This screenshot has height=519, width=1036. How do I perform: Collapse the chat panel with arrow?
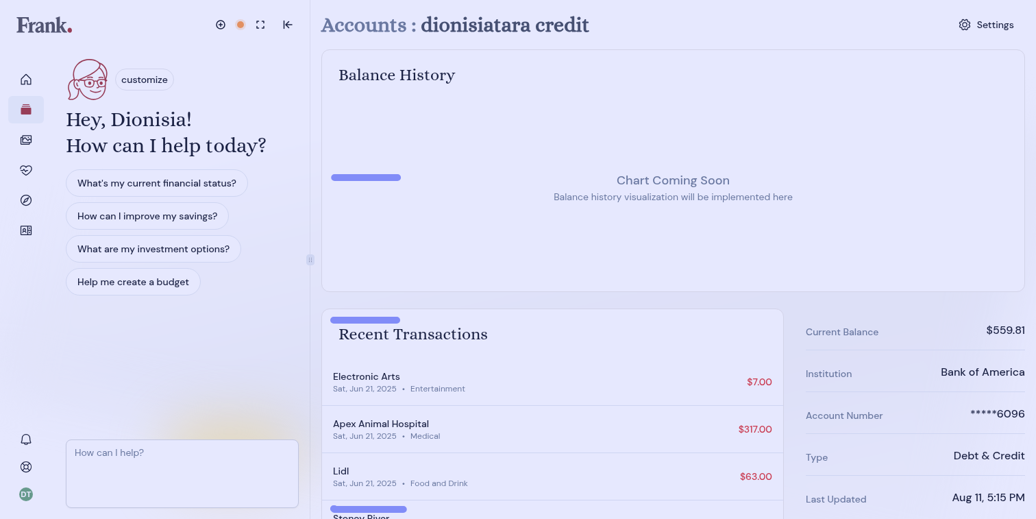(288, 25)
